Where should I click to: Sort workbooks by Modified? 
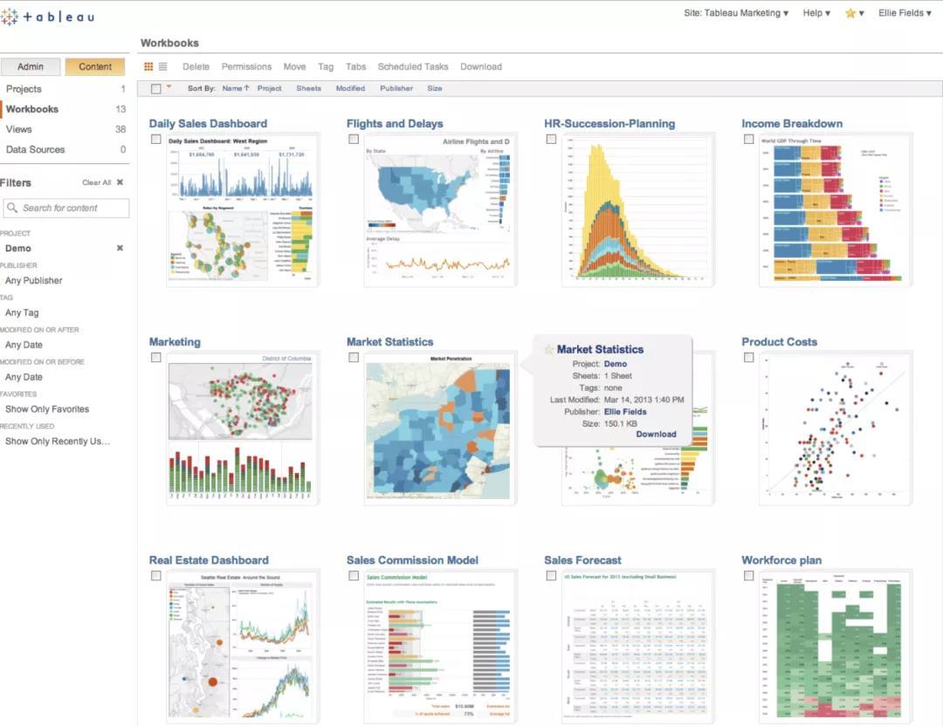pyautogui.click(x=350, y=88)
